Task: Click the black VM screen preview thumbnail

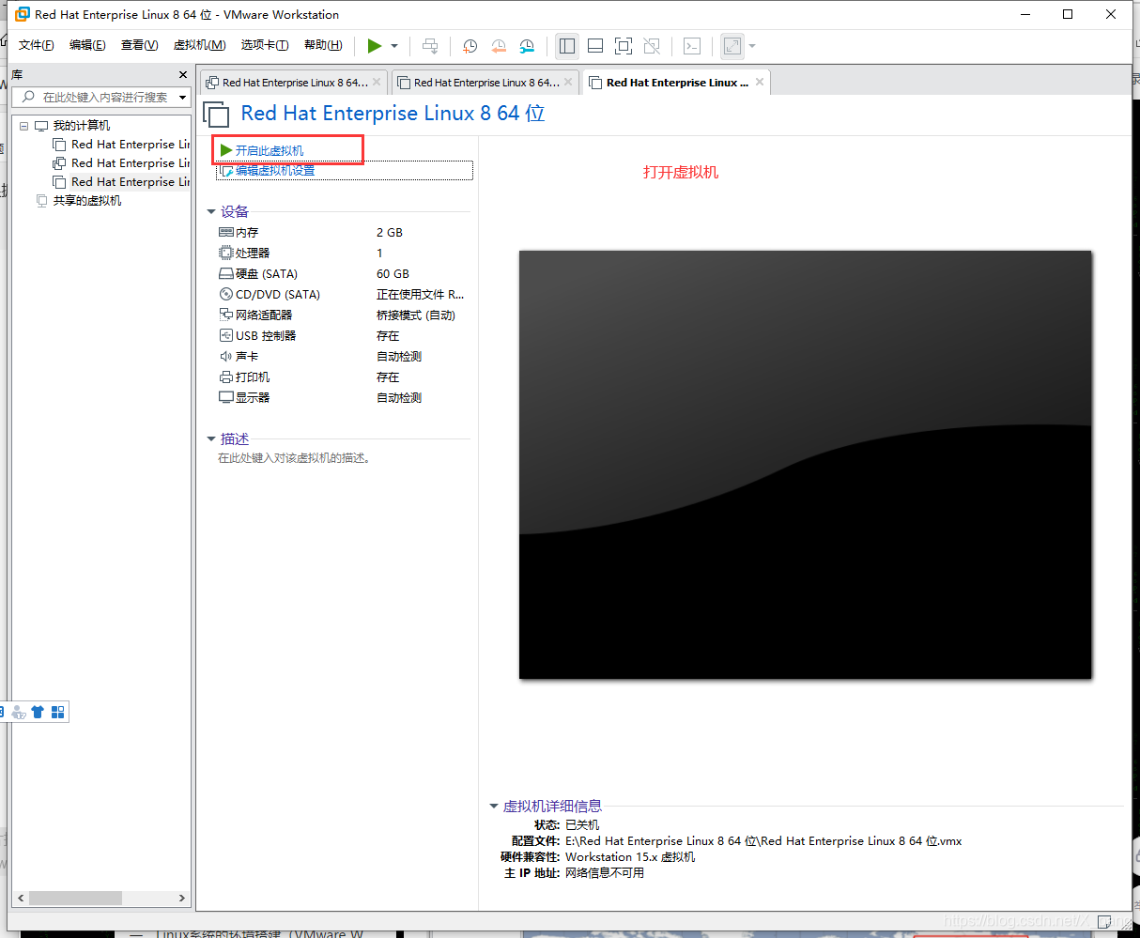Action: coord(806,465)
